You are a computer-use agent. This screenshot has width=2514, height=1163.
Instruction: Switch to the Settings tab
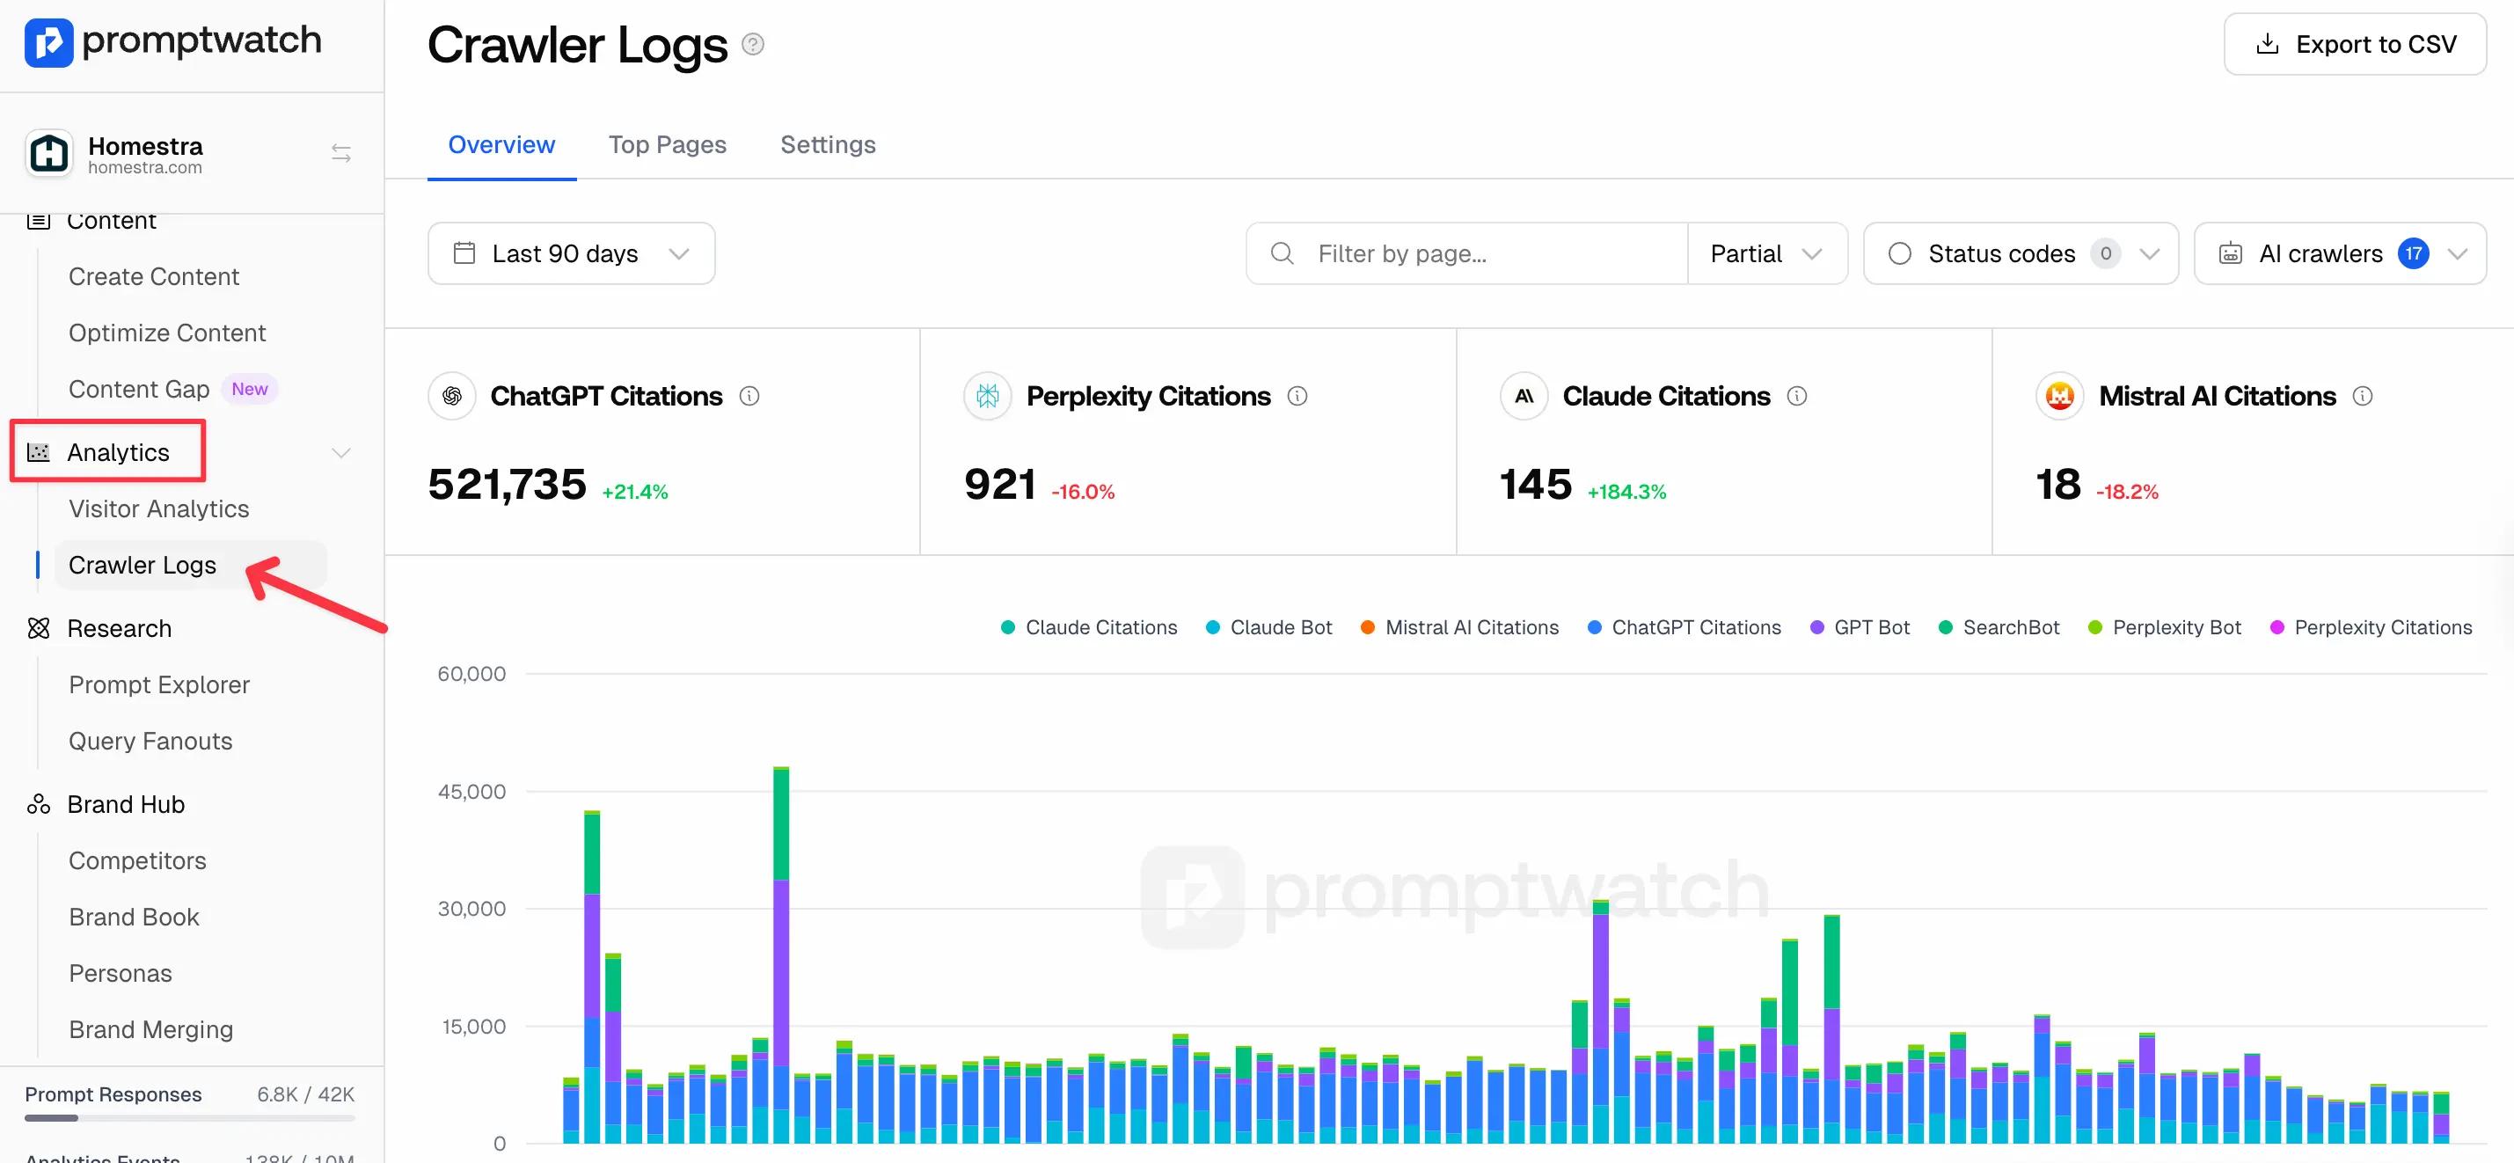click(x=828, y=144)
